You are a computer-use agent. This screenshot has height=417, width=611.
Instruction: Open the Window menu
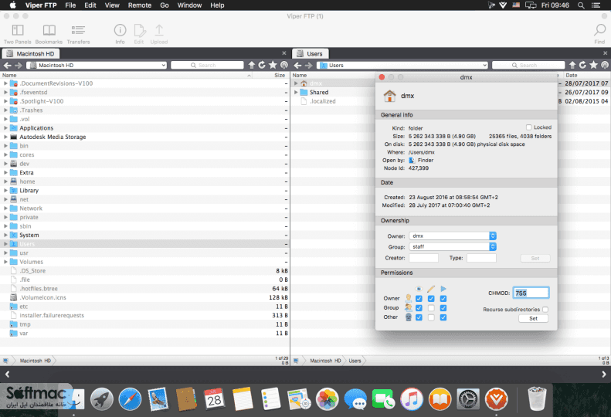click(189, 5)
